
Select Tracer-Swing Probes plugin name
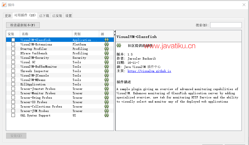point(36,98)
